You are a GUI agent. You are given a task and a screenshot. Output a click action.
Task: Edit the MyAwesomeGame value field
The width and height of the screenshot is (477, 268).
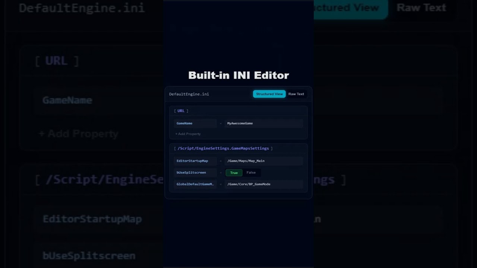263,123
